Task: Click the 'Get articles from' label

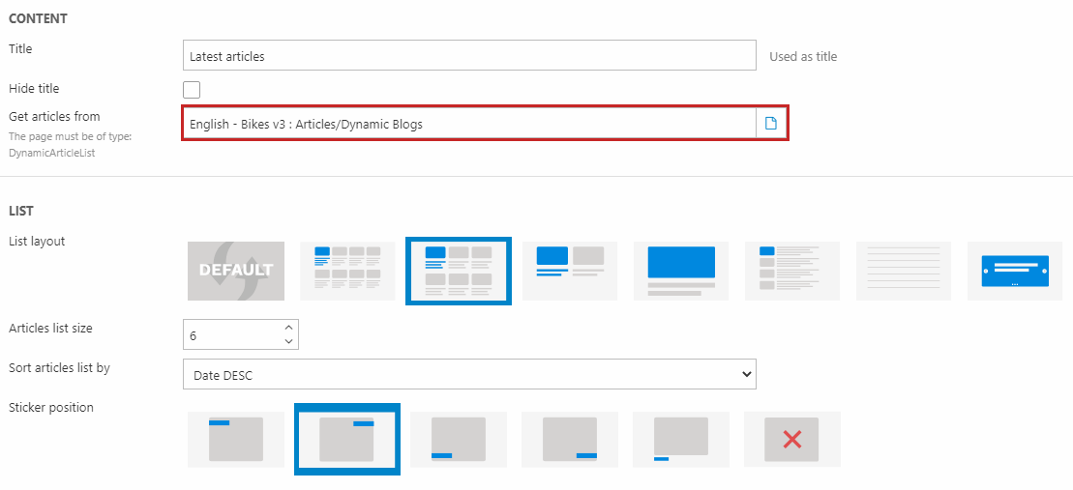Action: [54, 116]
